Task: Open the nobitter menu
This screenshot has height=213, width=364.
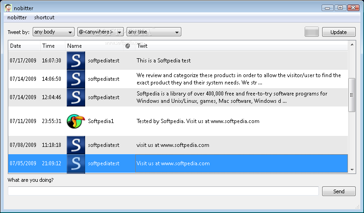Action: [x=17, y=17]
